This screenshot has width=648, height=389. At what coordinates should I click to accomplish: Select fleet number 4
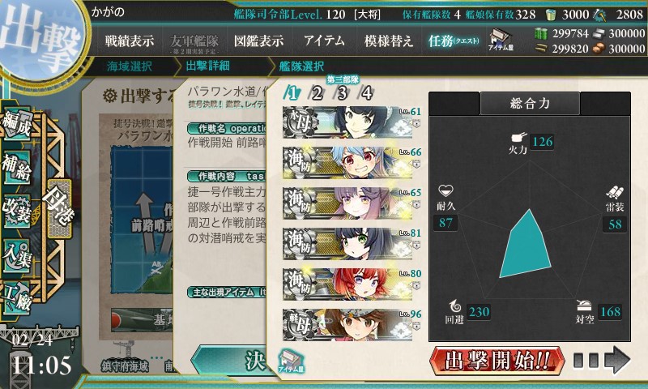coord(367,94)
